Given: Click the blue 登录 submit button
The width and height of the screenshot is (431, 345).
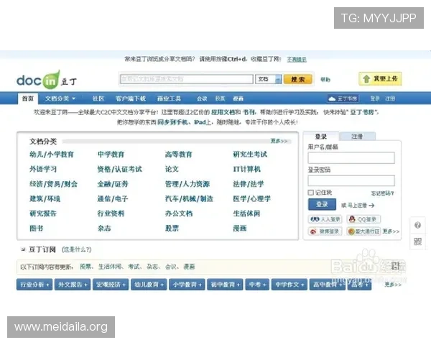Looking at the screenshot, I should tap(322, 204).
